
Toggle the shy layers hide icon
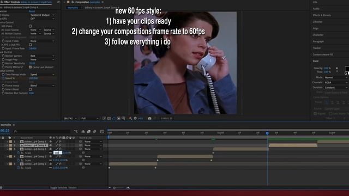click(83, 132)
